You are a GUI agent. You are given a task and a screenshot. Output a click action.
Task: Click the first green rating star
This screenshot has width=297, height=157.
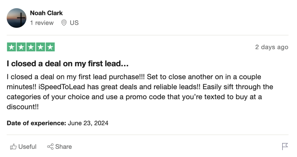pos(12,47)
